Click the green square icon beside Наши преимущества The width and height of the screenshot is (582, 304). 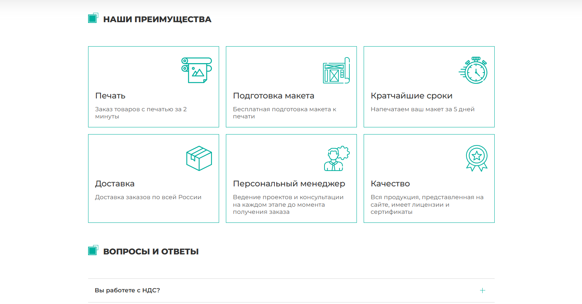93,18
